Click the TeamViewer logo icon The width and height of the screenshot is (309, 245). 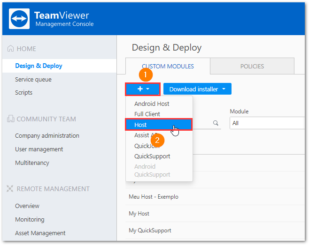(20, 19)
